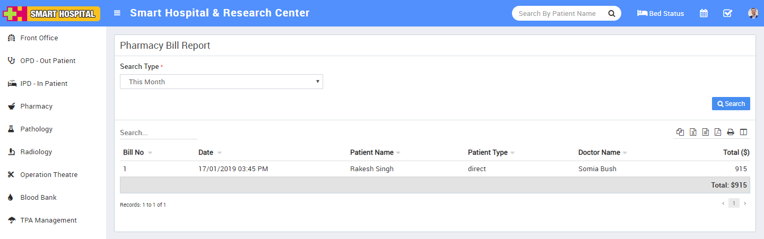This screenshot has height=239, width=764.
Task: Sort table by Patient Name column
Action: click(372, 153)
